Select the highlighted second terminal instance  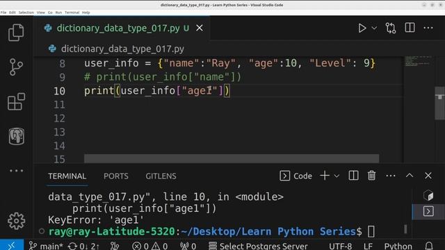click(x=428, y=211)
